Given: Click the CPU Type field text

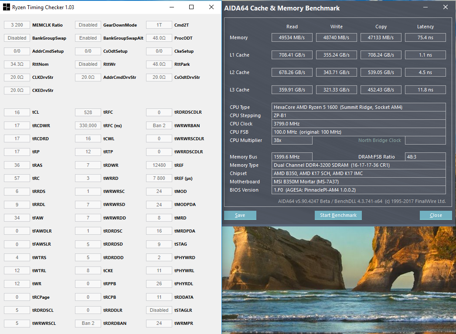Looking at the screenshot, I should pyautogui.click(x=359, y=107).
